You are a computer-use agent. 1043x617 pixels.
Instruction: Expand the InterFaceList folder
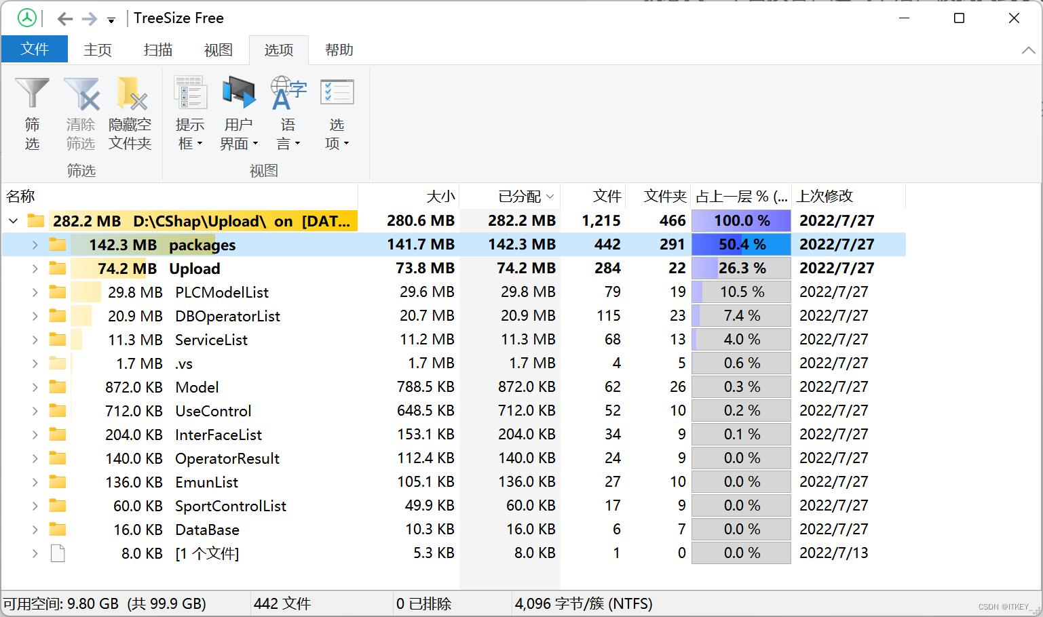35,435
